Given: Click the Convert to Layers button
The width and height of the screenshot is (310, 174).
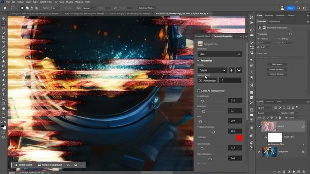Looking at the screenshot, I should [x=277, y=74].
